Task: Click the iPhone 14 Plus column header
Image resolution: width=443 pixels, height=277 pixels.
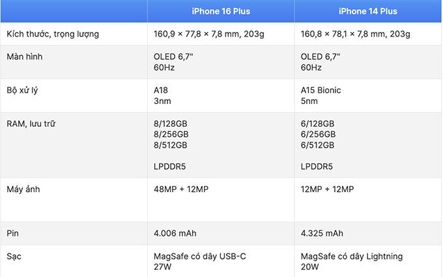Action: coord(368,11)
